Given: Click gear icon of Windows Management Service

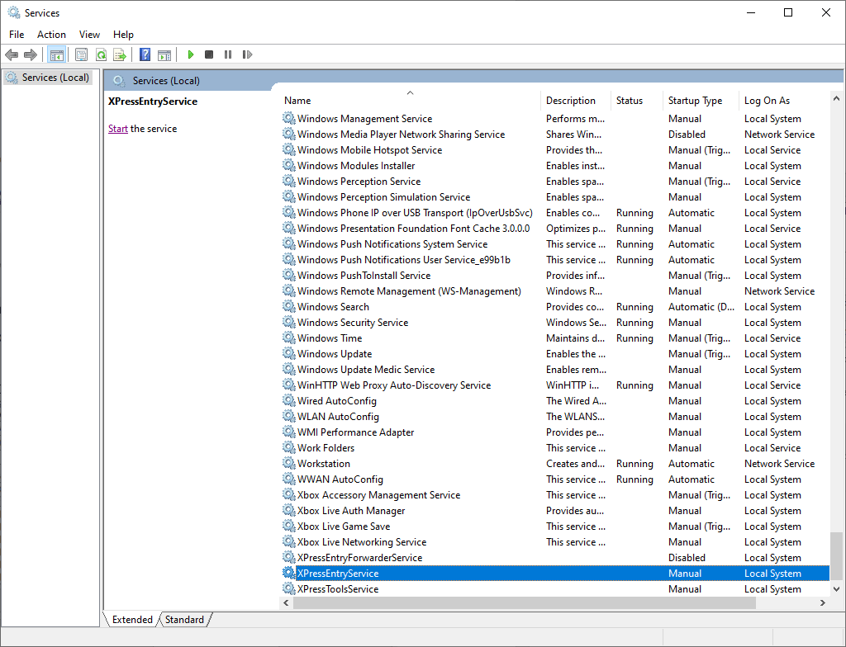Looking at the screenshot, I should 289,118.
